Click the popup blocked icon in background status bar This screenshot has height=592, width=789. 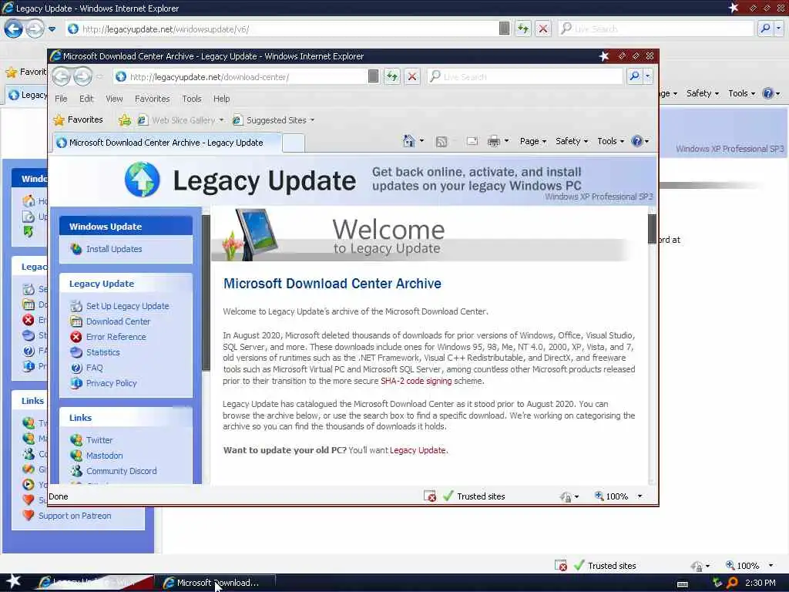click(561, 566)
